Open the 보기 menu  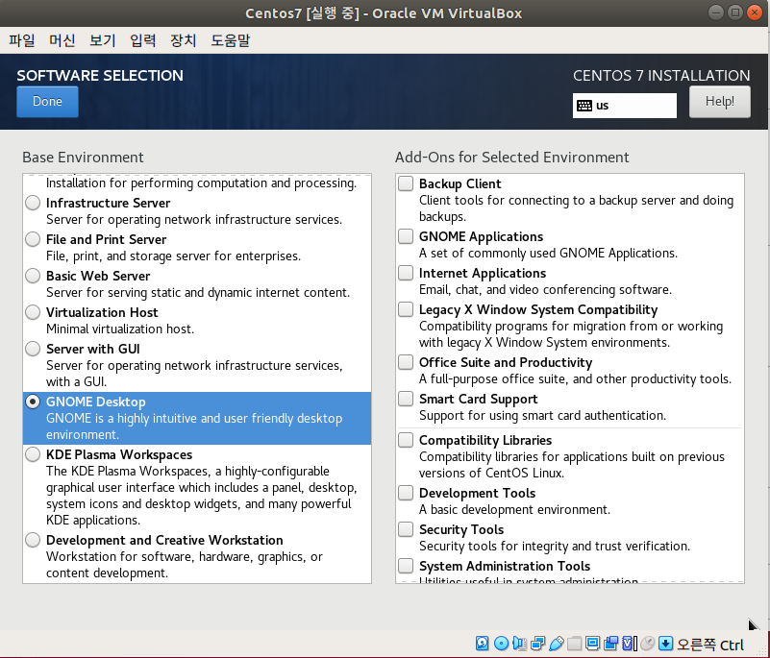coord(102,40)
